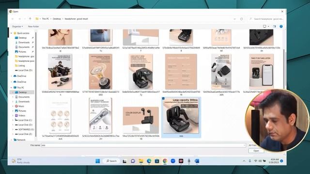This screenshot has width=310, height=174.
Task: Show the preview pane icon
Action: point(275,27)
